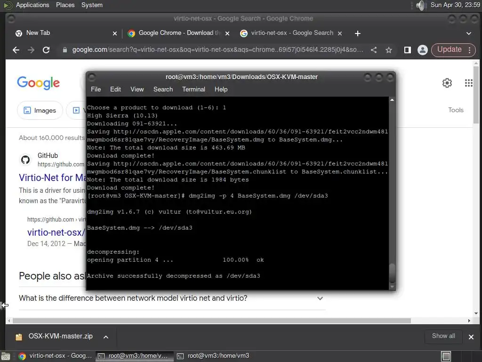The width and height of the screenshot is (482, 362).
Task: Open a new Chrome tab with the plus
Action: pyautogui.click(x=358, y=33)
